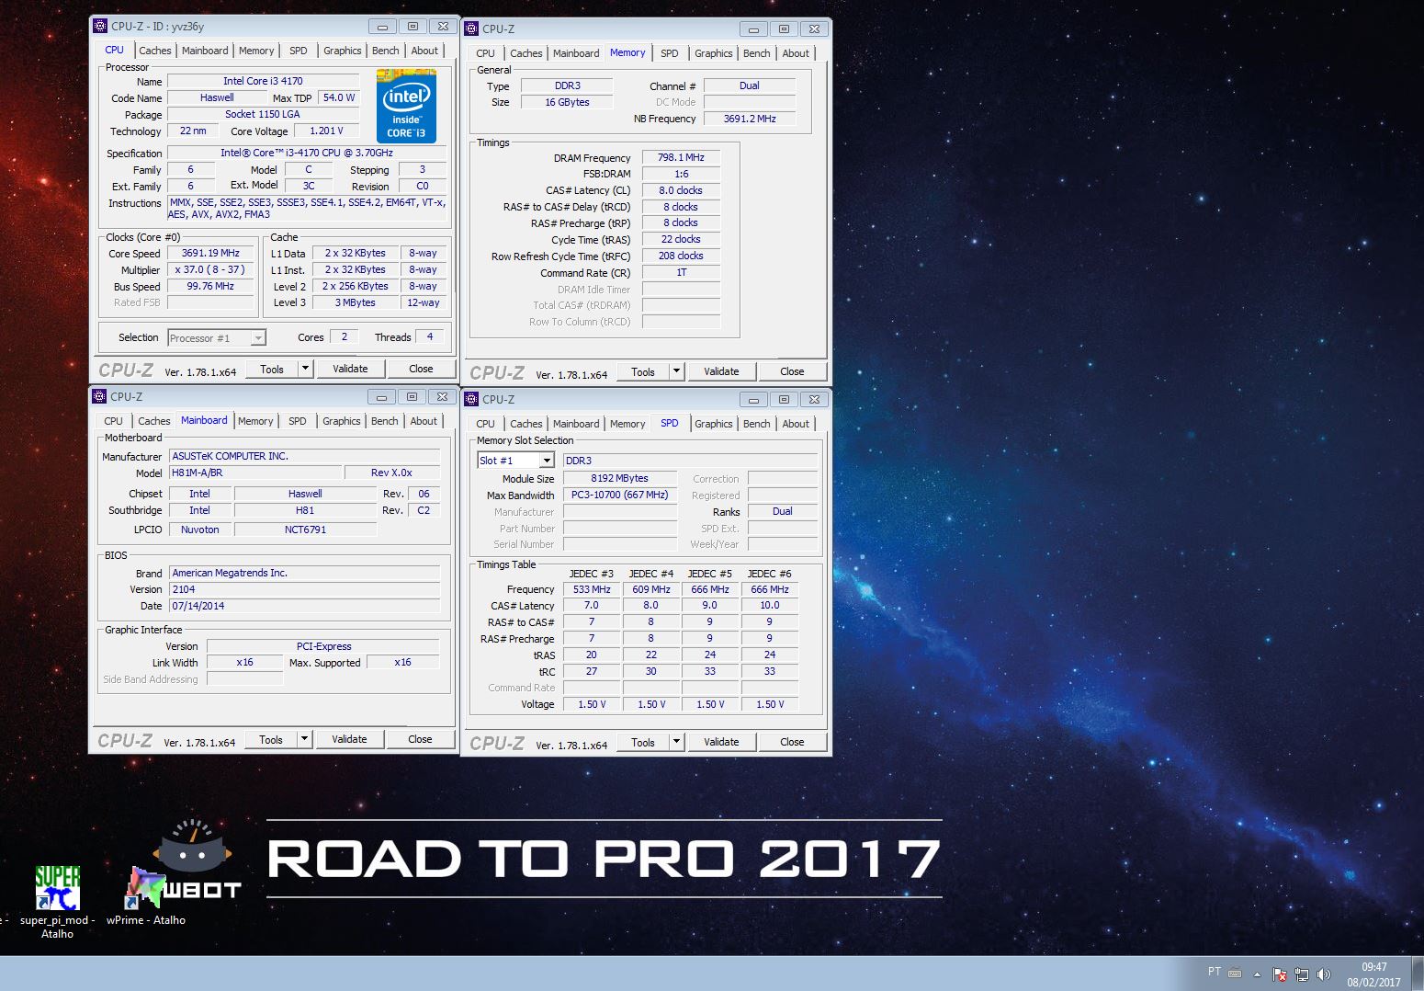
Task: Open wPrime desktop shortcut
Action: (145, 896)
